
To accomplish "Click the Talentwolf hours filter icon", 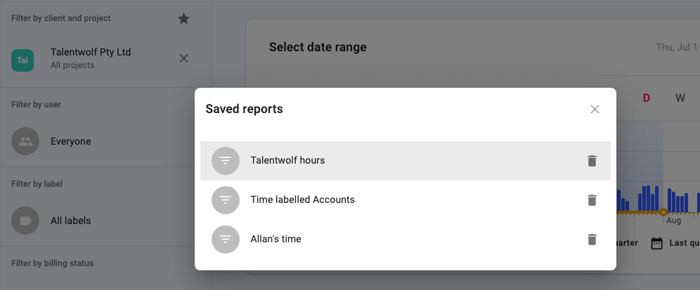I will point(226,161).
